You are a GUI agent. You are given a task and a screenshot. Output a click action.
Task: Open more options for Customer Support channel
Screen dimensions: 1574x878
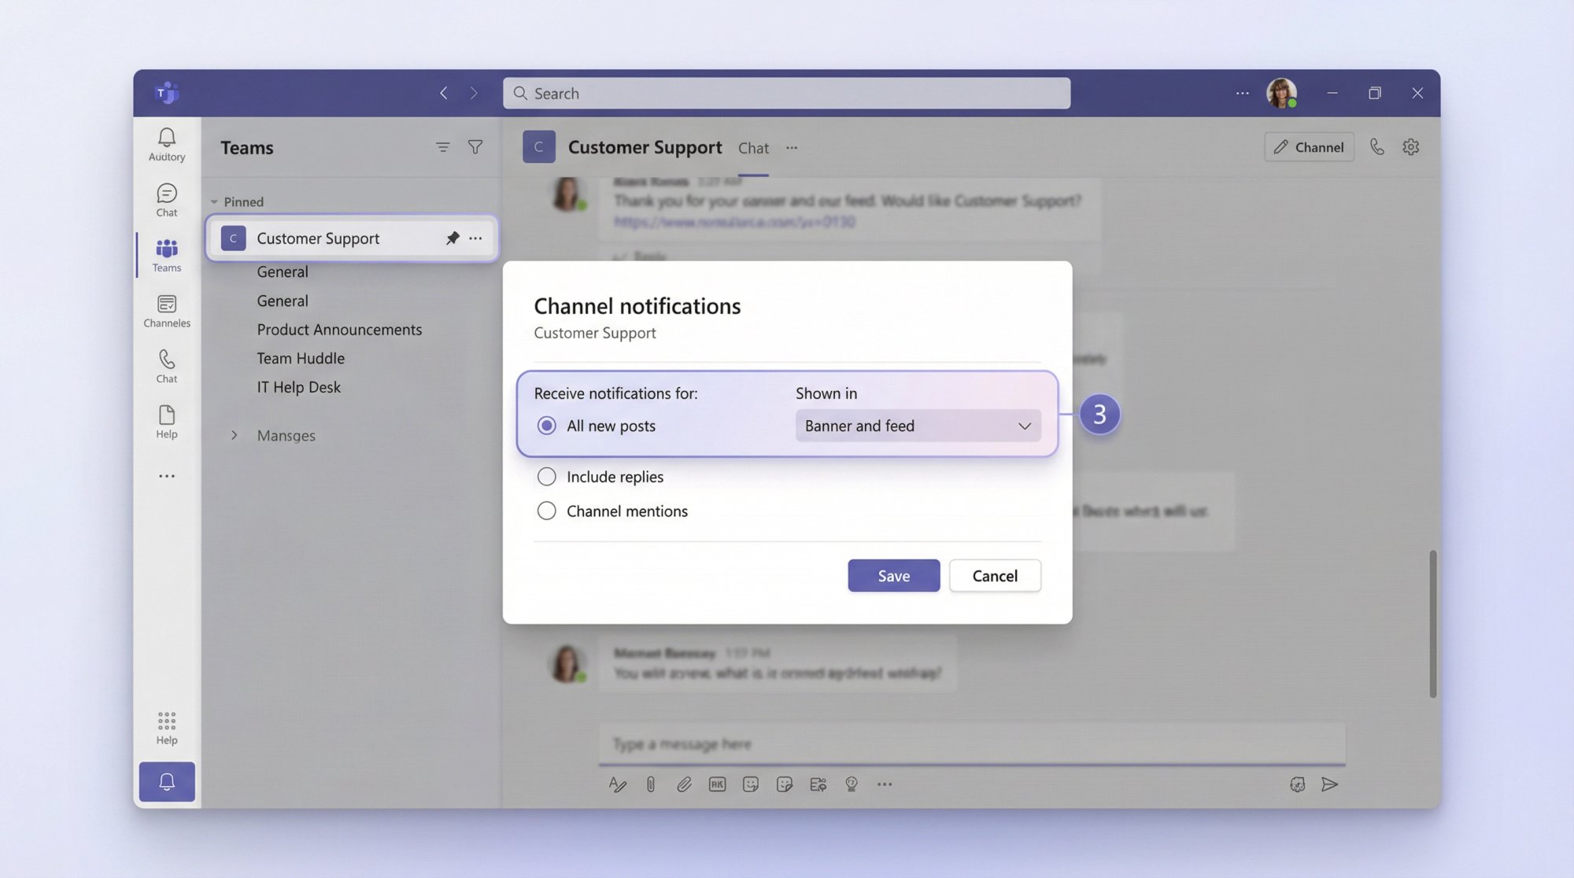pos(476,238)
